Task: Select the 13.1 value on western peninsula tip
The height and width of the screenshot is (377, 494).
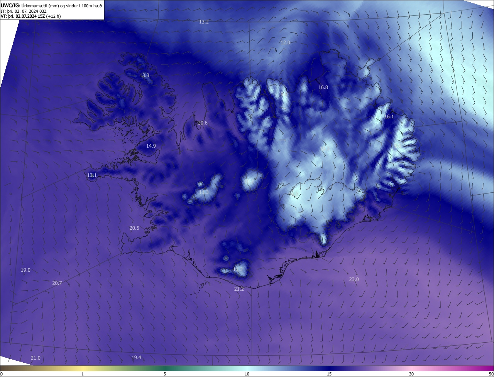Action: point(92,175)
